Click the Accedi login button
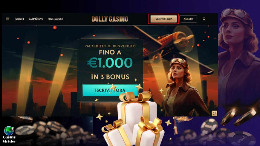 (188, 19)
